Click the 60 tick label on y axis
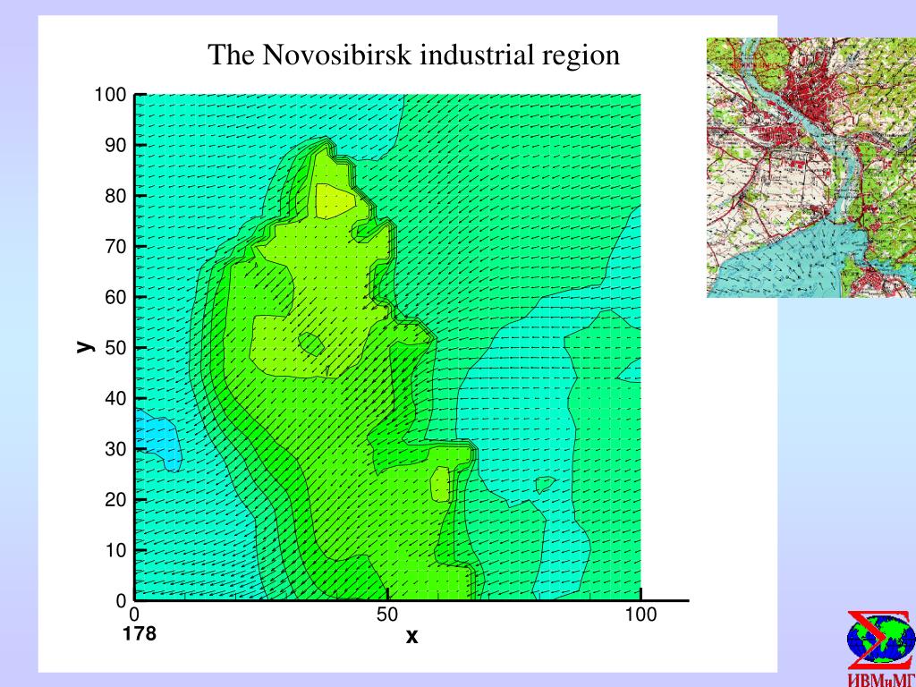 (x=115, y=297)
